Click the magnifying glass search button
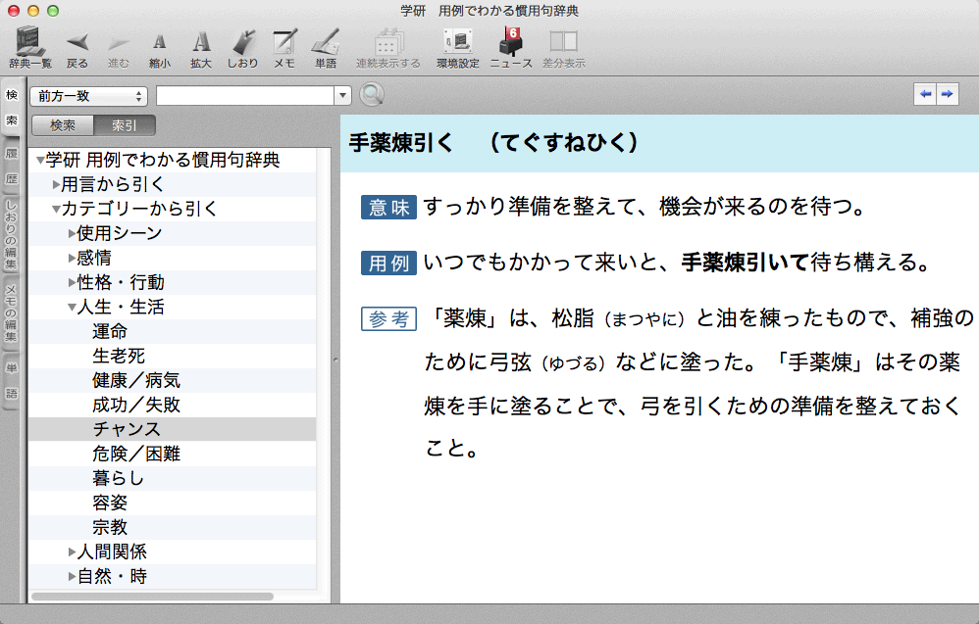Viewport: 979px width, 624px height. point(372,95)
